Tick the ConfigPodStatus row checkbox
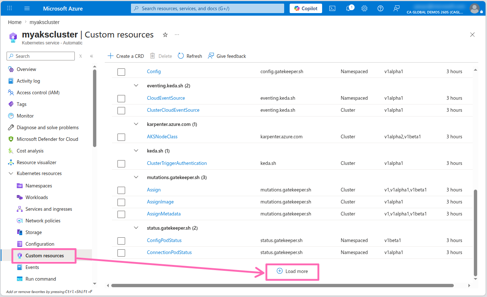This screenshot has width=487, height=297. pyautogui.click(x=121, y=241)
